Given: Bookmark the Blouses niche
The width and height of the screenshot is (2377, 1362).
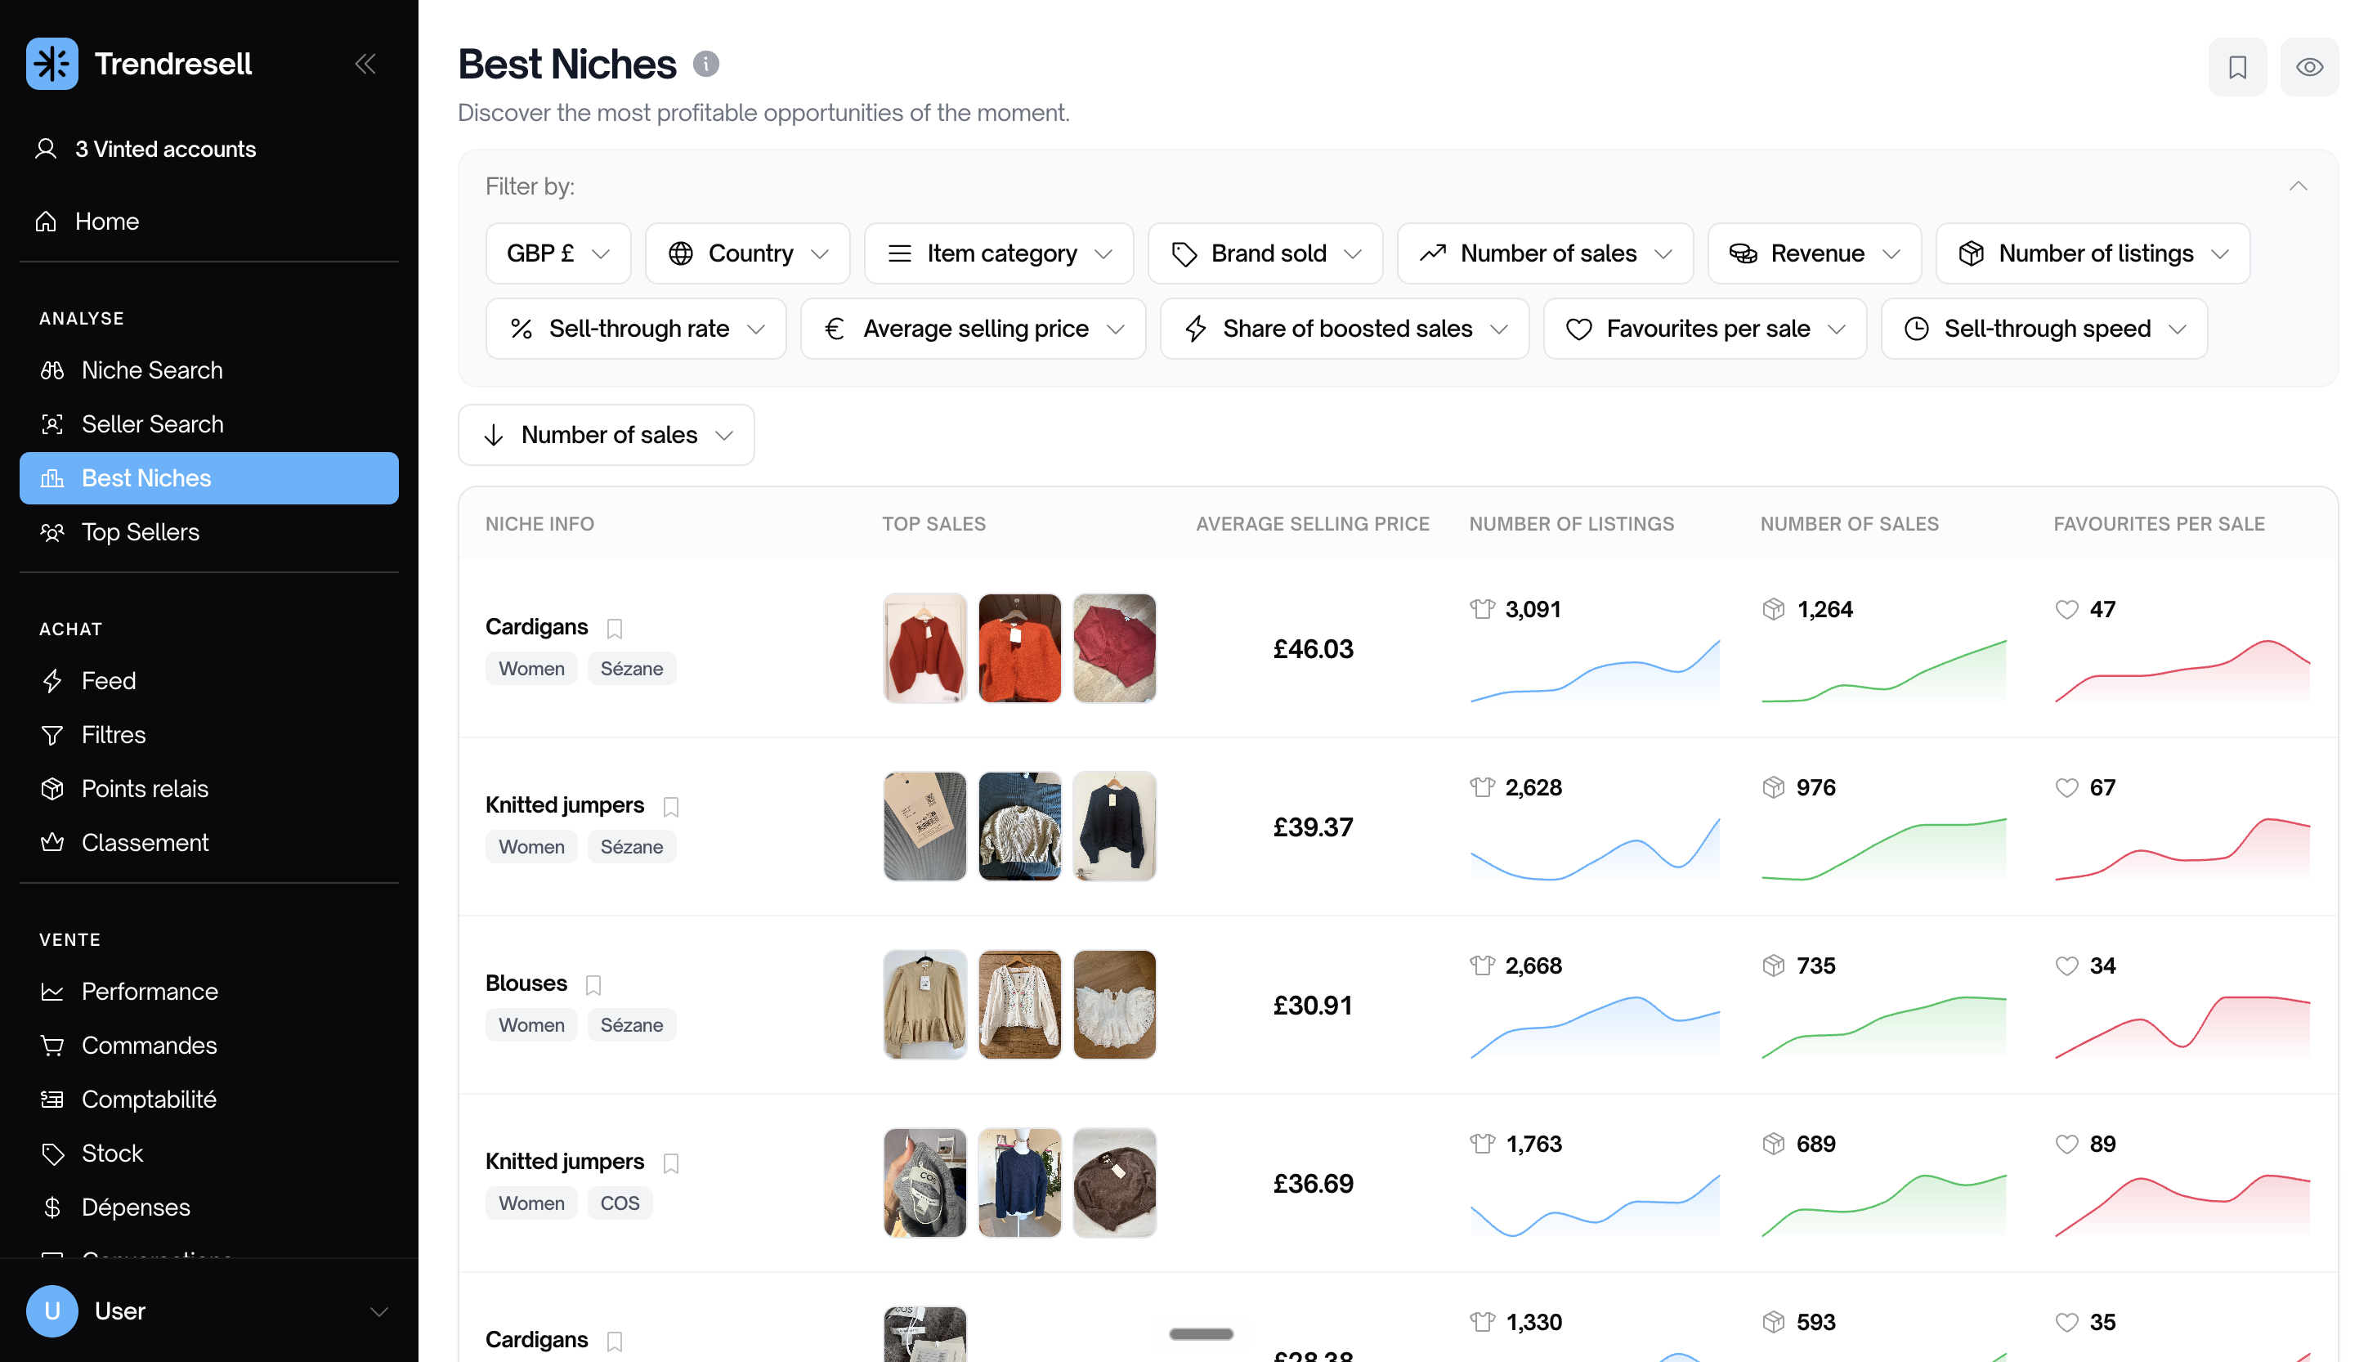Looking at the screenshot, I should (593, 984).
